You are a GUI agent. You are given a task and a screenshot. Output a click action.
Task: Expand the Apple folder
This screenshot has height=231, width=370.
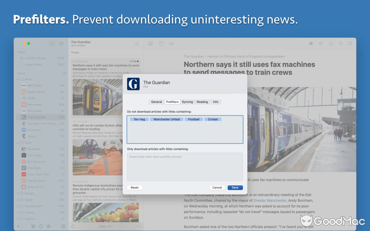click(x=17, y=200)
